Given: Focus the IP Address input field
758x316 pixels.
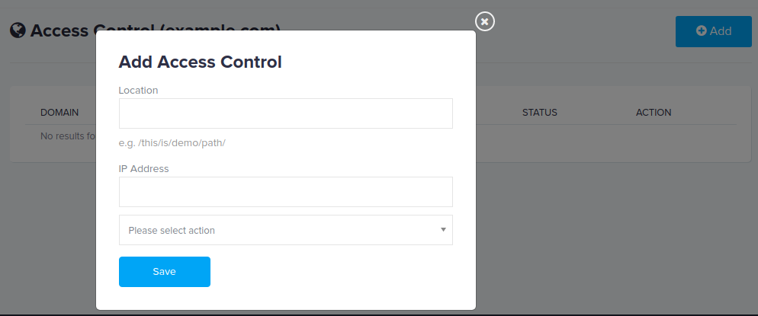Looking at the screenshot, I should [286, 192].
